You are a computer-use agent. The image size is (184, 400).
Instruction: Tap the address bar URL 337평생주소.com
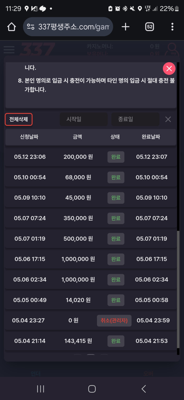74,27
